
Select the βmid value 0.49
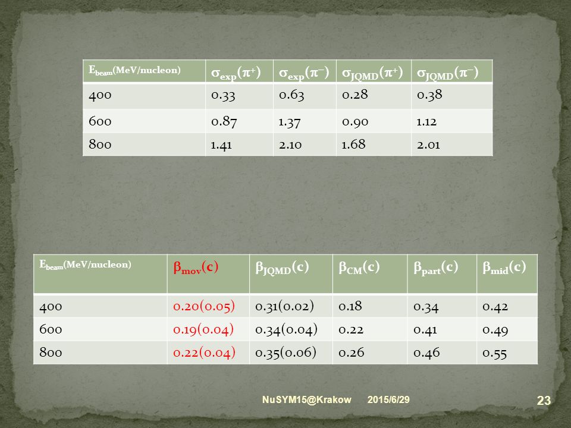tap(495, 330)
